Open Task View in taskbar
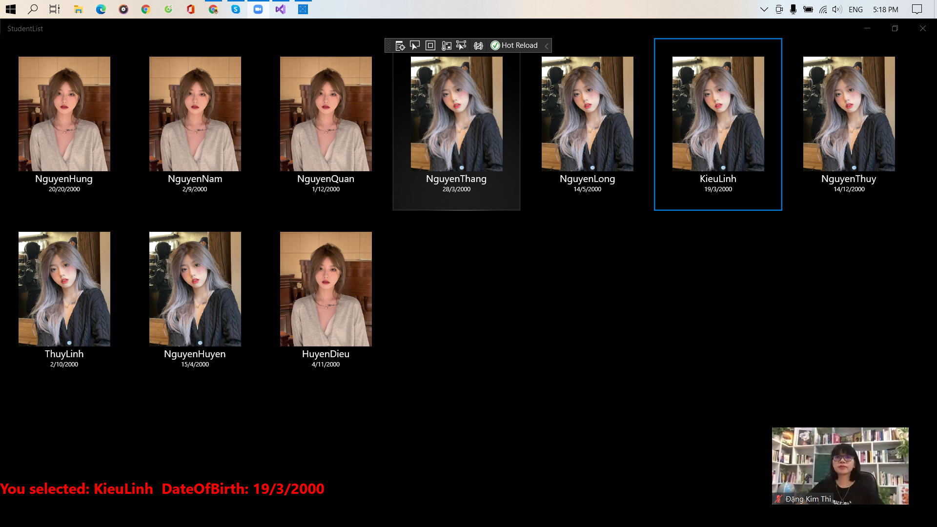Screen dimensions: 937x527 55,9
